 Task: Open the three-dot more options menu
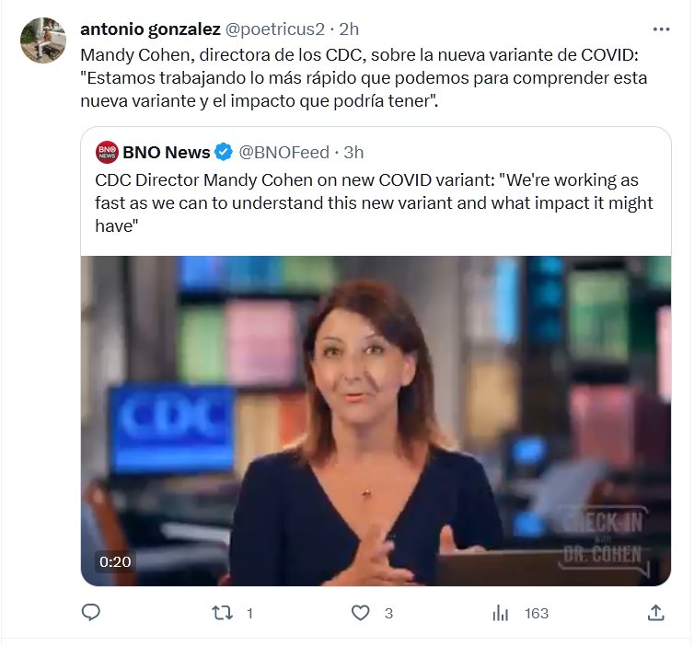[x=661, y=29]
